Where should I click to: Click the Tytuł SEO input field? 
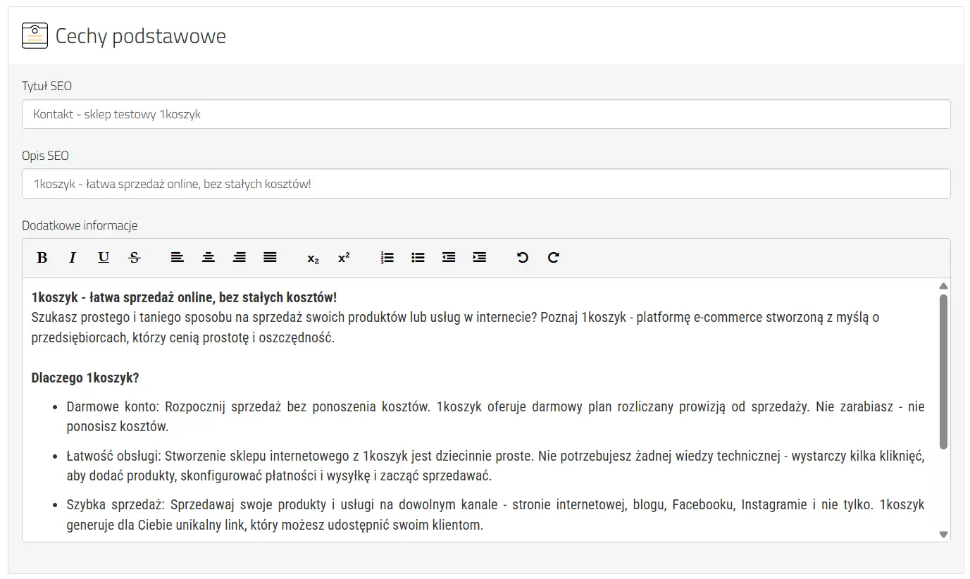[486, 114]
